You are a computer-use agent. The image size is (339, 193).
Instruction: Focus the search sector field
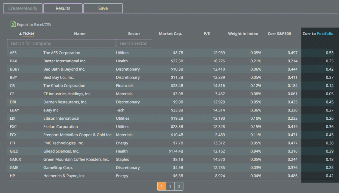[134, 43]
